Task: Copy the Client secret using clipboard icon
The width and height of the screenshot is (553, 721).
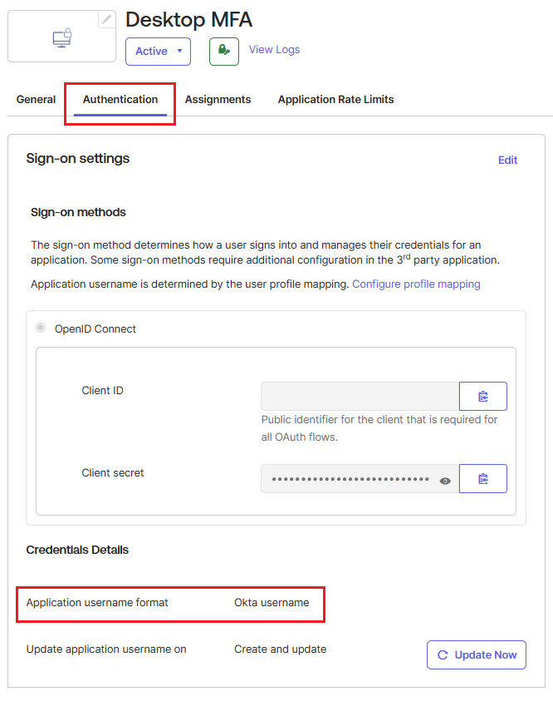Action: pos(483,478)
